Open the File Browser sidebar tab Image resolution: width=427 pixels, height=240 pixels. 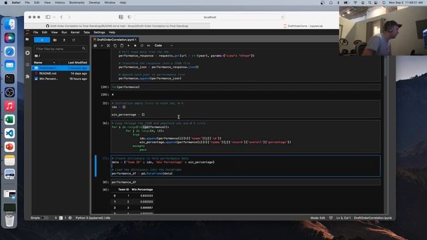coord(27,39)
